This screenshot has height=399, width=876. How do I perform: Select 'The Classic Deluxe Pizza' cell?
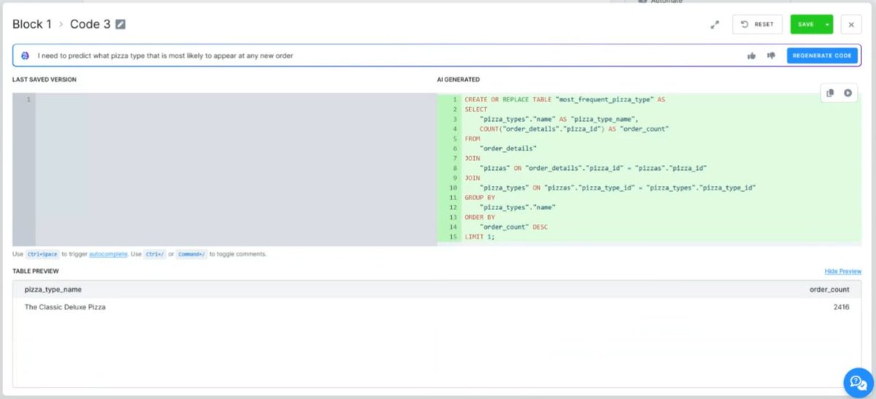[x=65, y=307]
